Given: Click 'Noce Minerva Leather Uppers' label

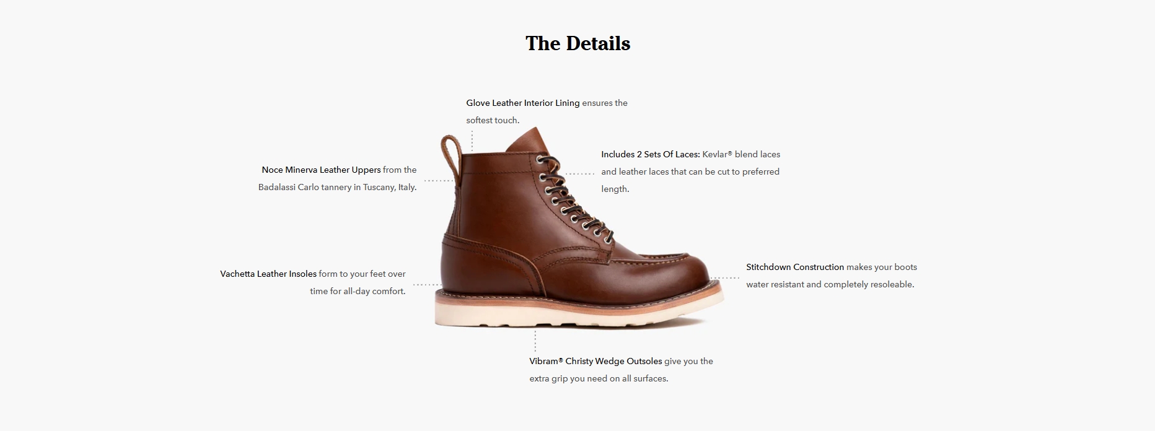Looking at the screenshot, I should click(321, 170).
